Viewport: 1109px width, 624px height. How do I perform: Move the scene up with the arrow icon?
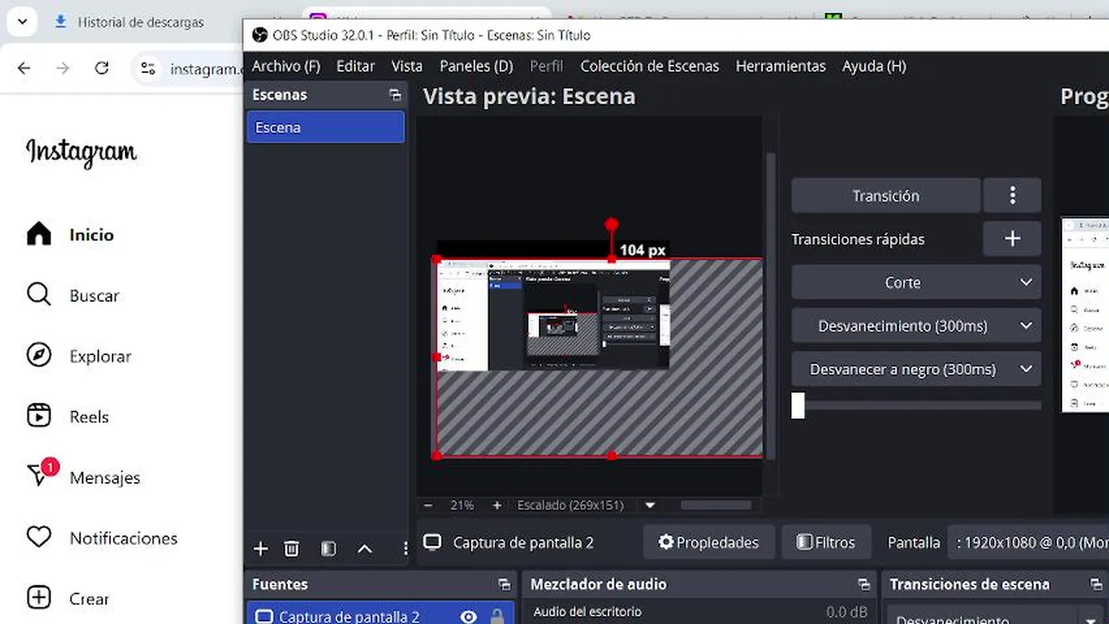click(x=364, y=549)
